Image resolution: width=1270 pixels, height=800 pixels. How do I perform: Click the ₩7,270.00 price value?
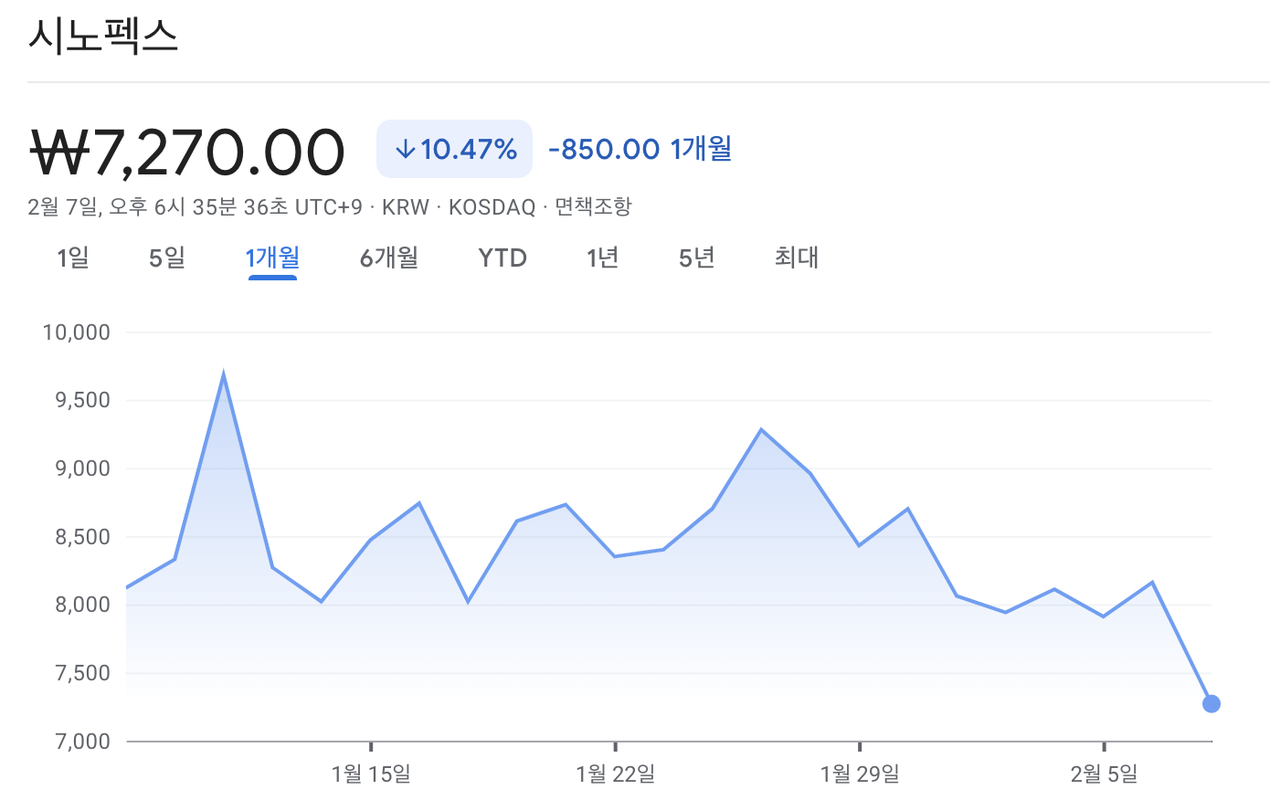[187, 152]
